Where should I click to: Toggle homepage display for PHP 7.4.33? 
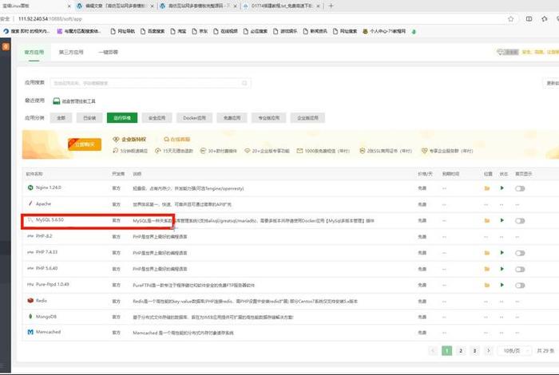click(520, 253)
